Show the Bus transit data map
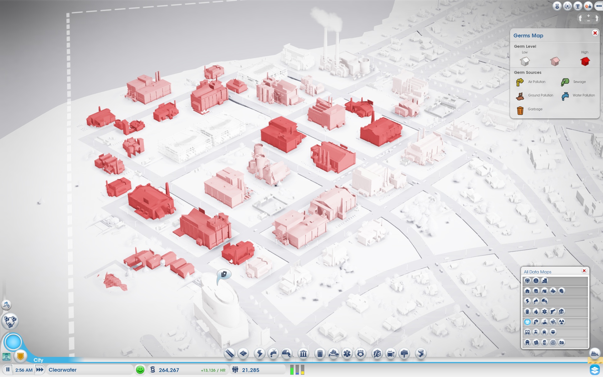Viewport: 603px width, 377px height. point(527,332)
